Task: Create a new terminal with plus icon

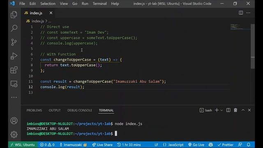Action: [x=217, y=110]
